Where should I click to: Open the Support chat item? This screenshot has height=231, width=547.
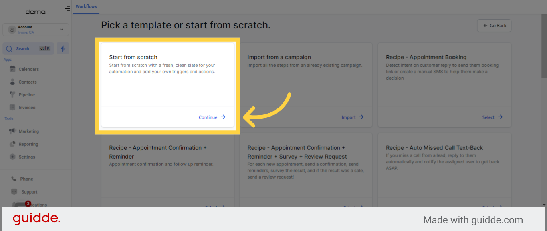24,192
